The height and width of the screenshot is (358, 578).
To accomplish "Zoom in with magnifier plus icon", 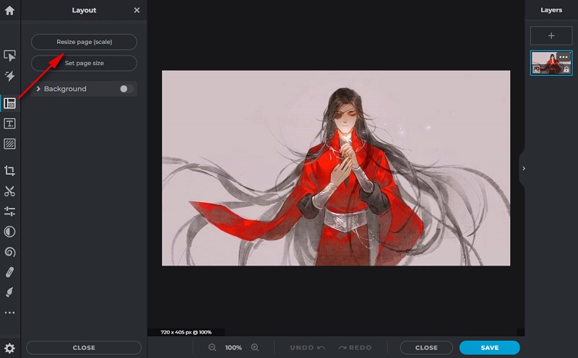I will pyautogui.click(x=255, y=347).
